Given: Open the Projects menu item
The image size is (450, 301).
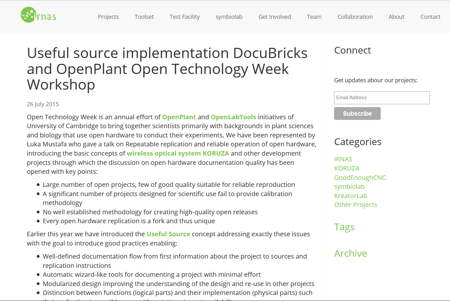Looking at the screenshot, I should coord(108,17).
